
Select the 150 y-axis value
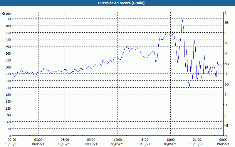tap(9, 101)
